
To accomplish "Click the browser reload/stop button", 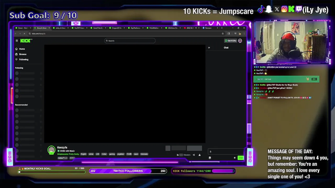I will (x=24, y=33).
